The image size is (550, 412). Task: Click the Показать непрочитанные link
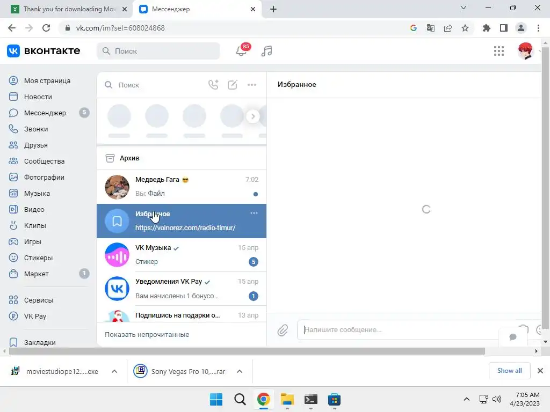[147, 335]
